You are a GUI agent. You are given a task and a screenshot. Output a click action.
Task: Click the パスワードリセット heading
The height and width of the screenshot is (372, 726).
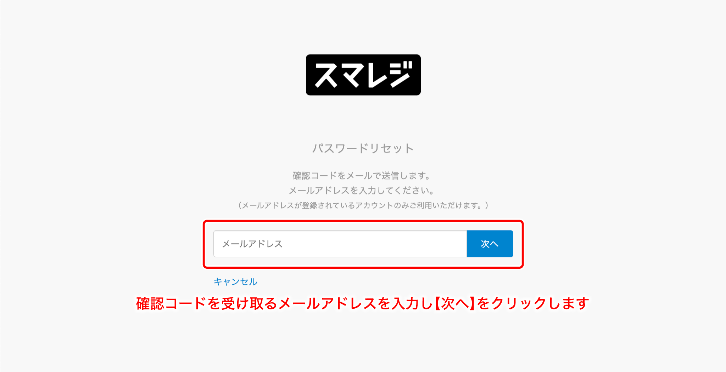point(363,148)
